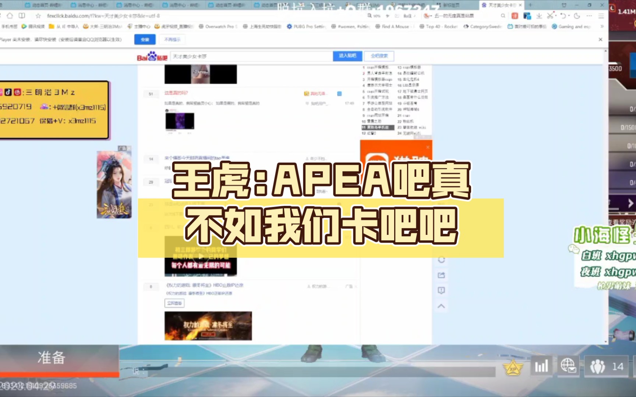The height and width of the screenshot is (397, 636).
Task: Click the 立即查看 button under HBO post
Action: tap(174, 303)
